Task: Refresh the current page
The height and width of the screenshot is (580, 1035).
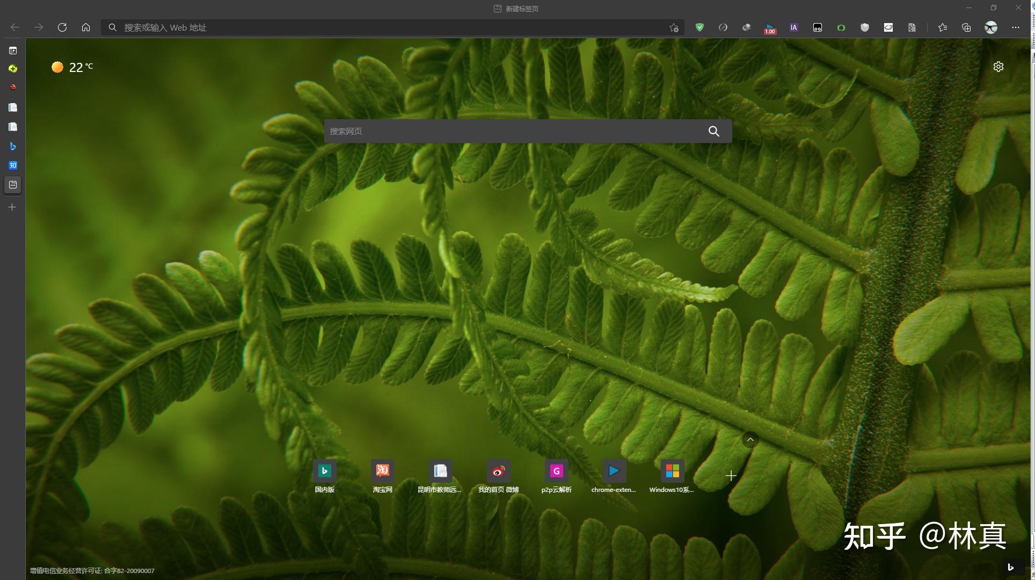Action: [x=62, y=27]
